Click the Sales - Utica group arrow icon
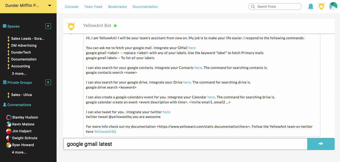 (8, 95)
